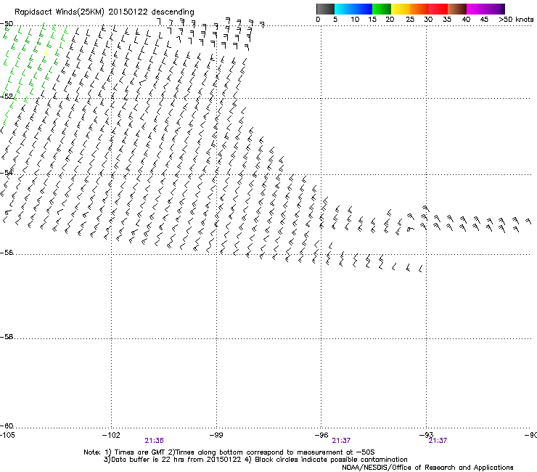Click legend tick label '40'
The width and height of the screenshot is (537, 472).
(x=466, y=20)
